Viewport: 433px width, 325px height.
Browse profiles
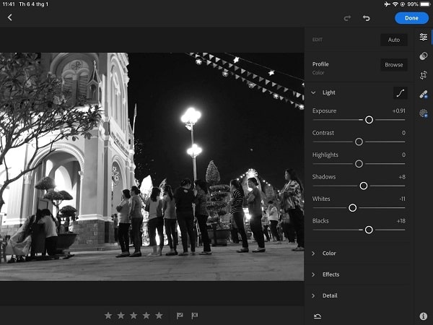(x=394, y=65)
